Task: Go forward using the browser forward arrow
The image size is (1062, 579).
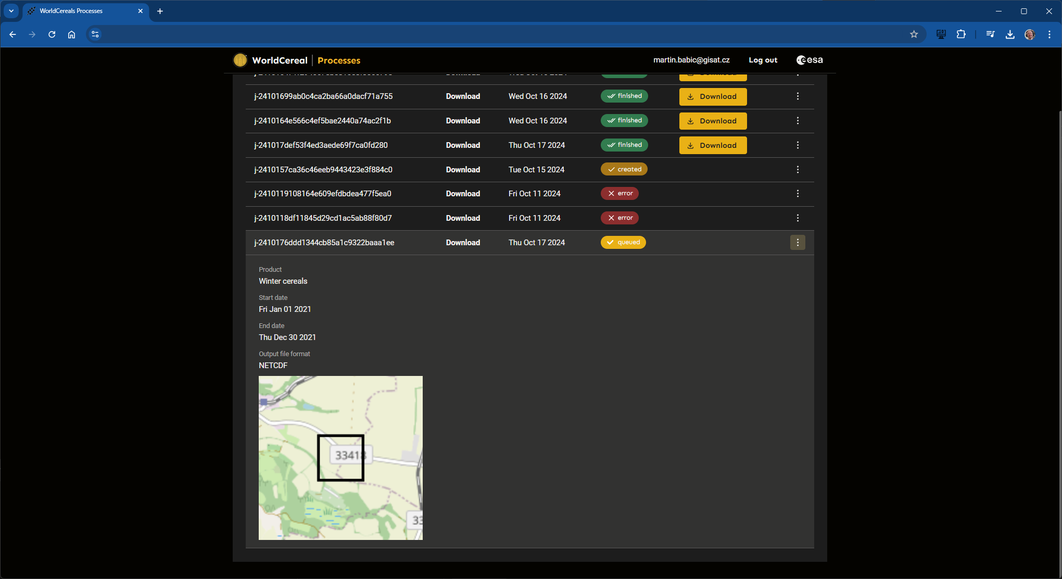Action: [32, 34]
